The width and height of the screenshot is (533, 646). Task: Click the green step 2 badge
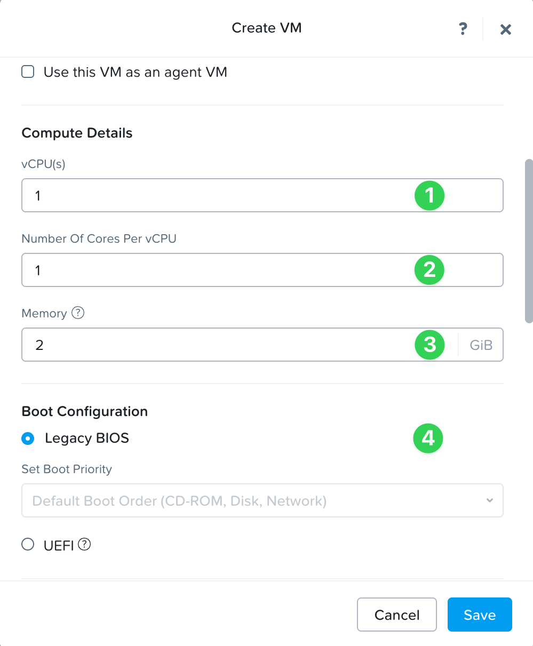click(x=429, y=270)
